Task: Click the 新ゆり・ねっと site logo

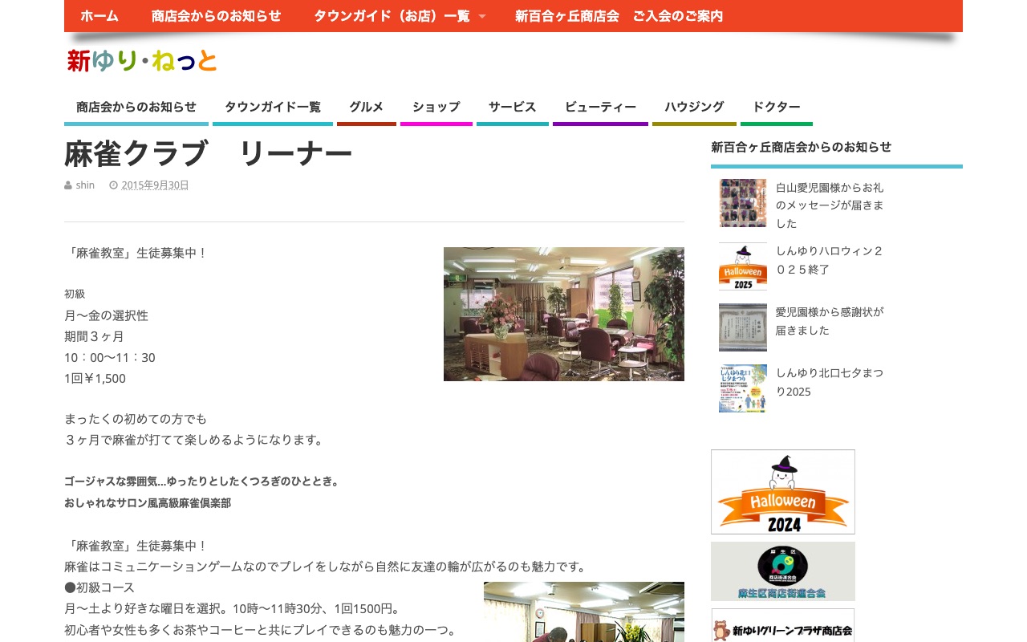Action: [142, 61]
